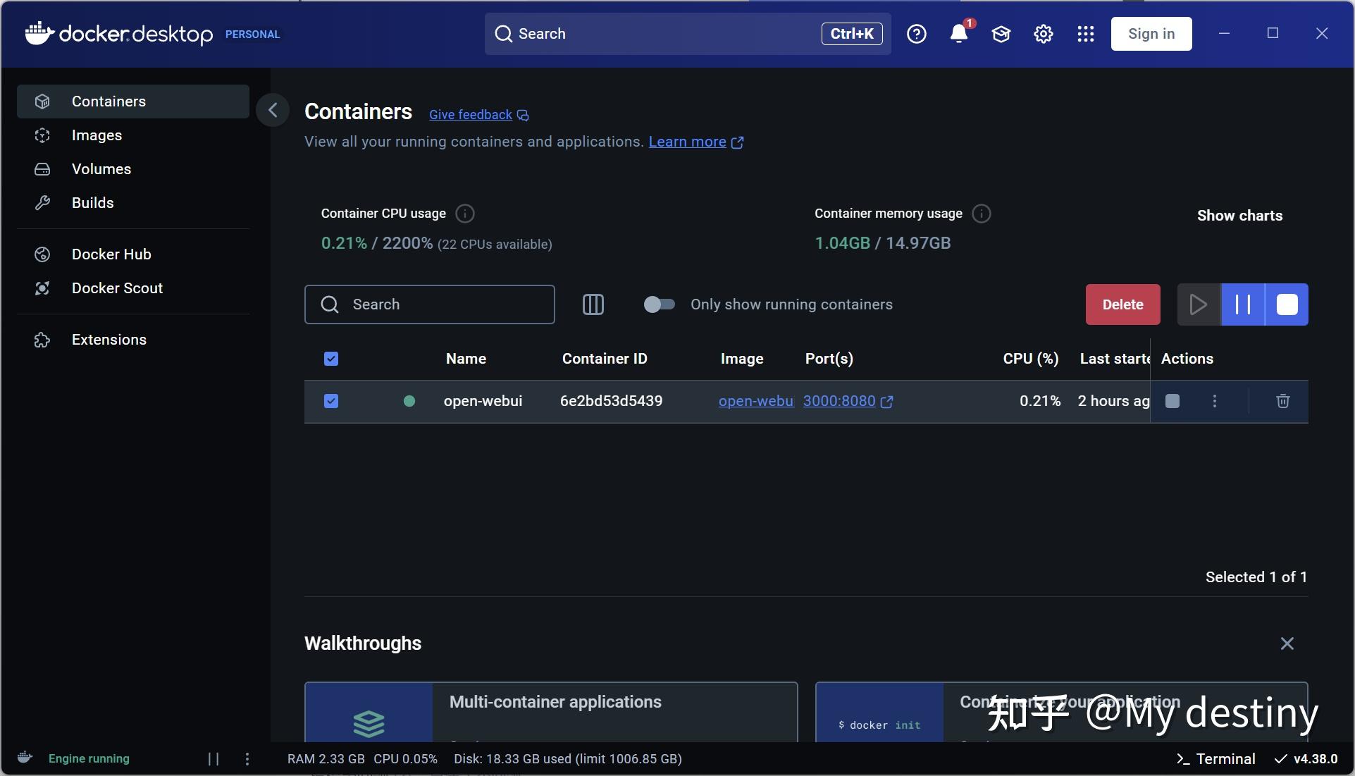Switch to the Images section
The width and height of the screenshot is (1355, 776).
97,135
